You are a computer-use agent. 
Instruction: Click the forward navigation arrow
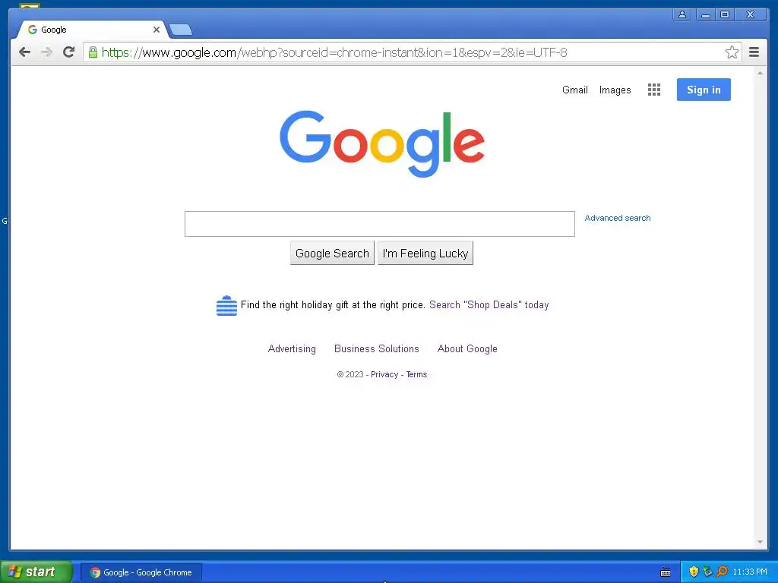tap(46, 52)
